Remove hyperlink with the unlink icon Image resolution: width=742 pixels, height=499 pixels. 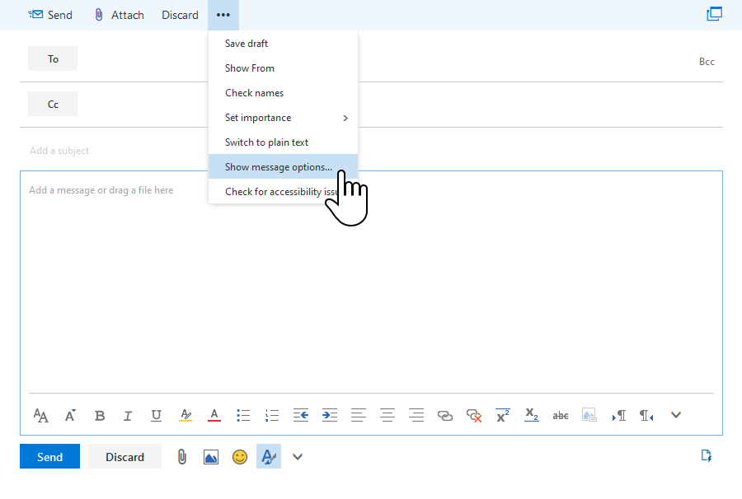coord(473,416)
